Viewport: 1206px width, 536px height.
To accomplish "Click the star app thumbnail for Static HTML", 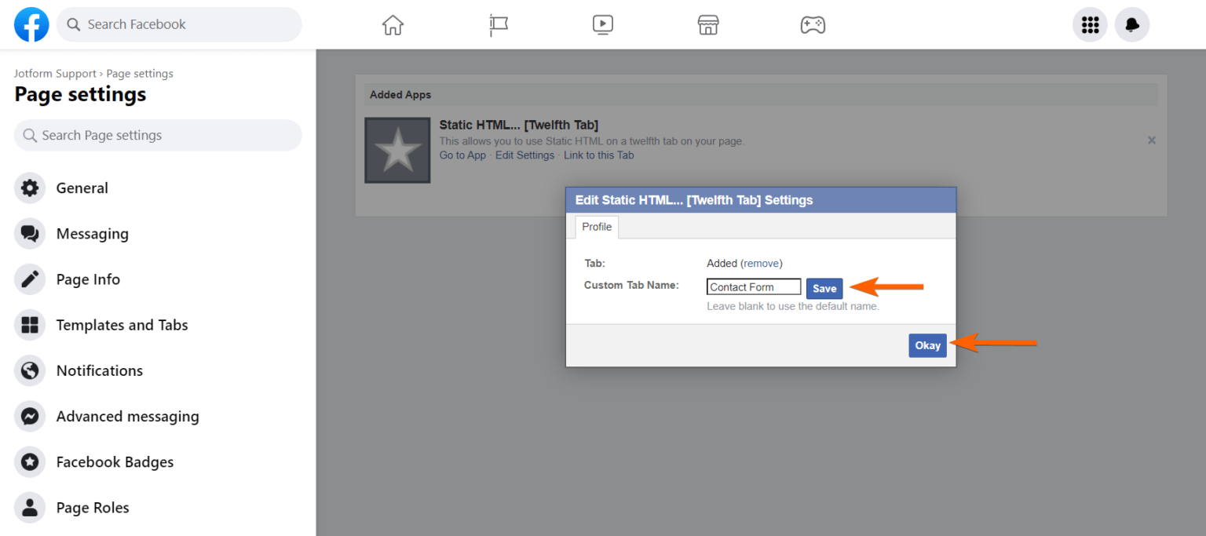I will coord(397,150).
